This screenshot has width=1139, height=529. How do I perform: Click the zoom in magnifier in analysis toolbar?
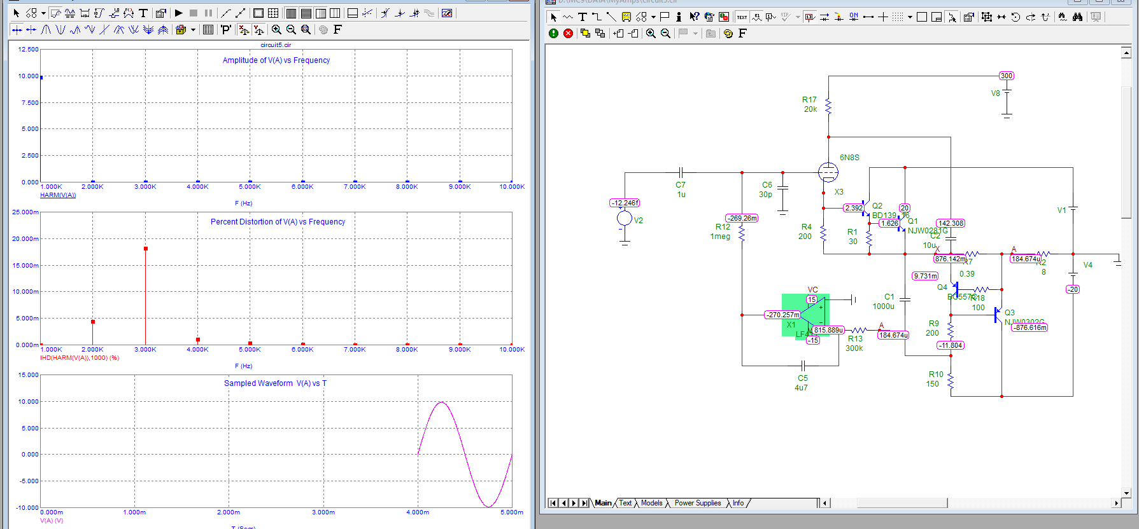click(x=276, y=29)
